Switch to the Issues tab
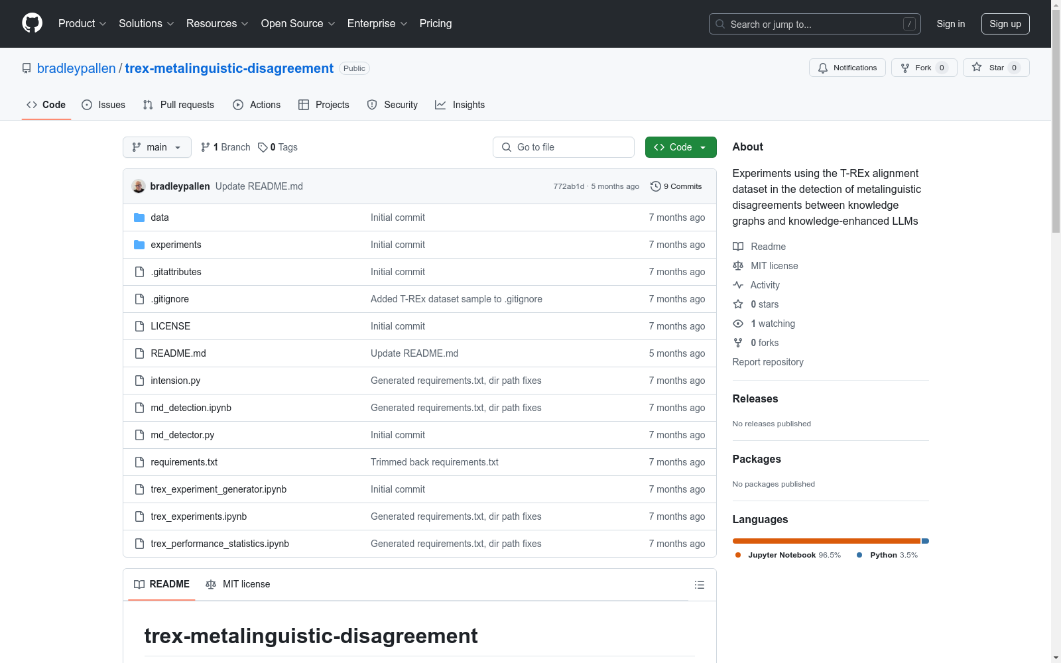The height and width of the screenshot is (663, 1061). pos(103,105)
